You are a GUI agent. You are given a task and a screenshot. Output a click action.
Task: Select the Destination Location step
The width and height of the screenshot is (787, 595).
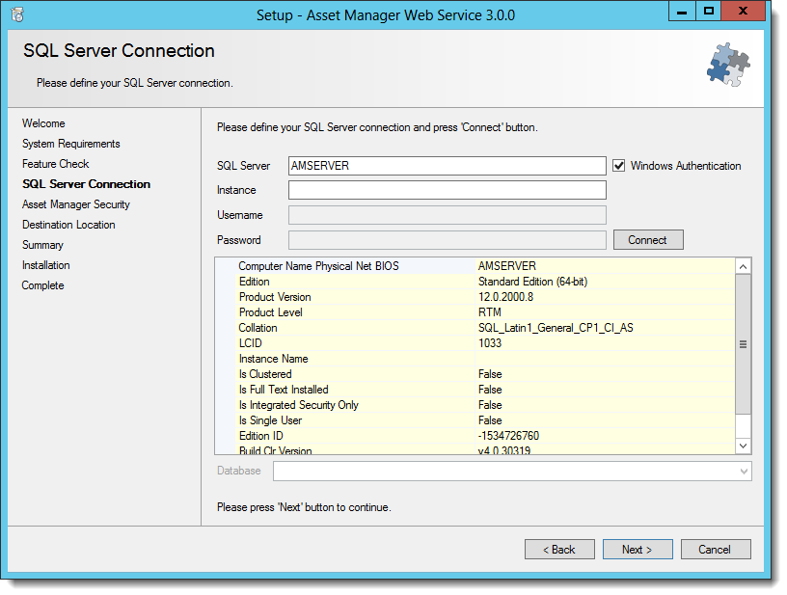[68, 225]
